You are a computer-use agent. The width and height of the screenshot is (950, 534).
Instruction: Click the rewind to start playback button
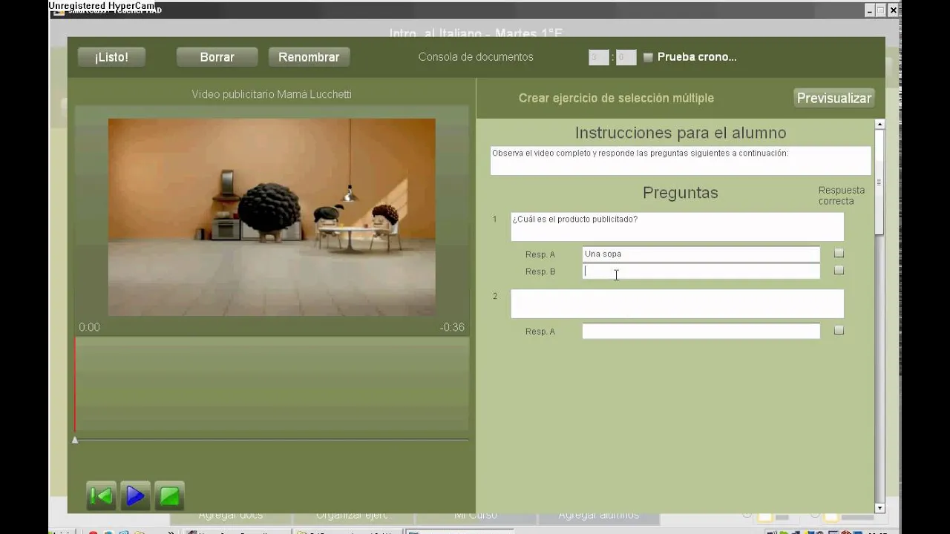[x=101, y=495]
